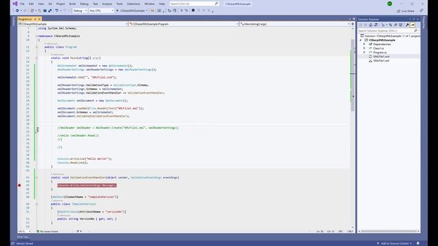Open the Analyze menu

click(107, 4)
